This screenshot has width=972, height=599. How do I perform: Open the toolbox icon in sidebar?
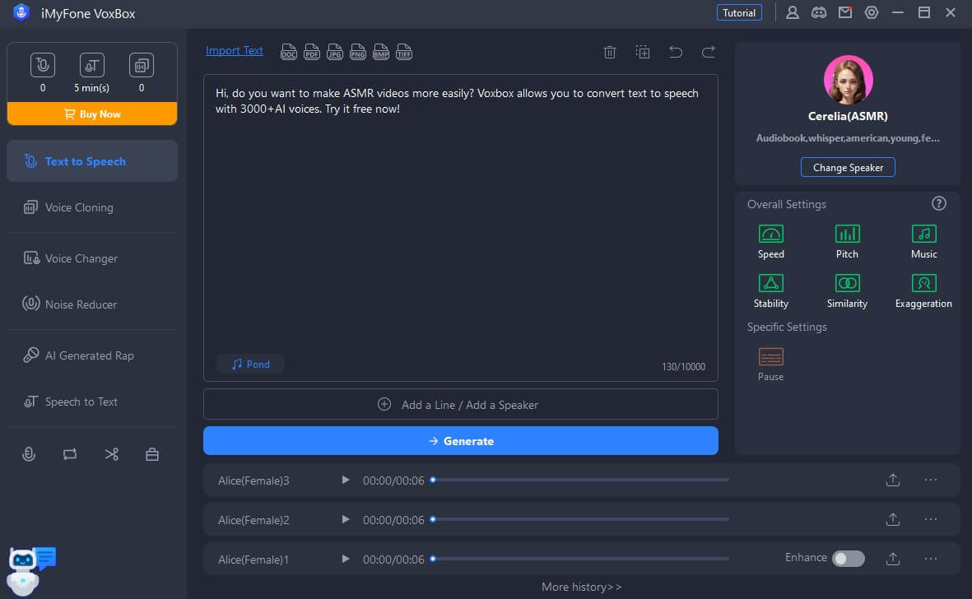152,454
